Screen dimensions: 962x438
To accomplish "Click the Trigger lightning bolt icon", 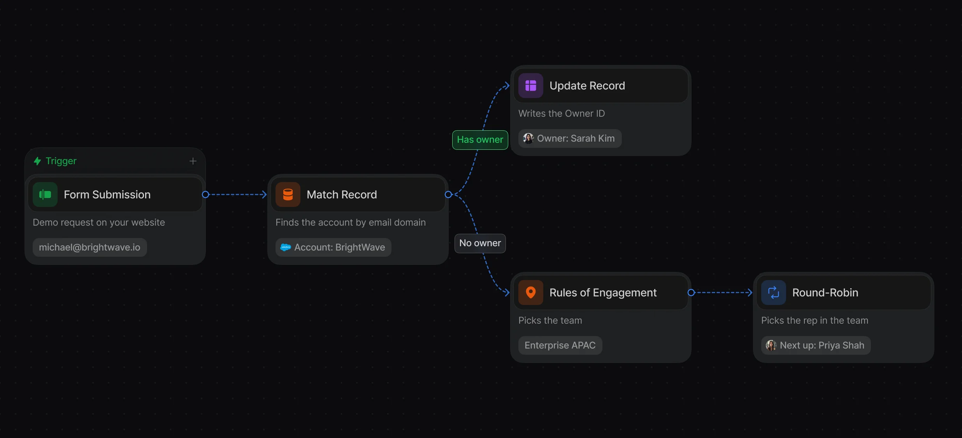I will 37,161.
